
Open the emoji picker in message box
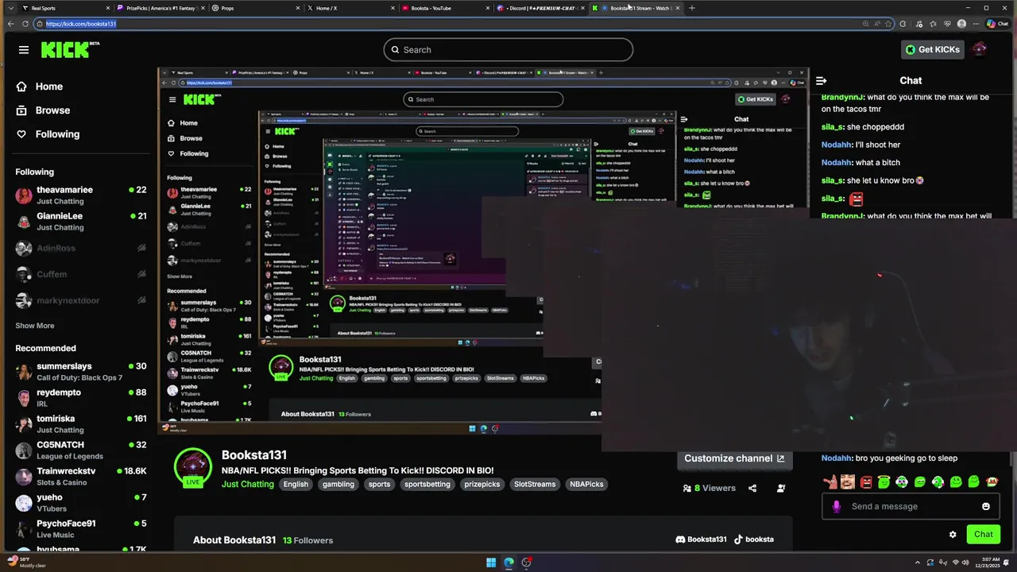(x=986, y=506)
